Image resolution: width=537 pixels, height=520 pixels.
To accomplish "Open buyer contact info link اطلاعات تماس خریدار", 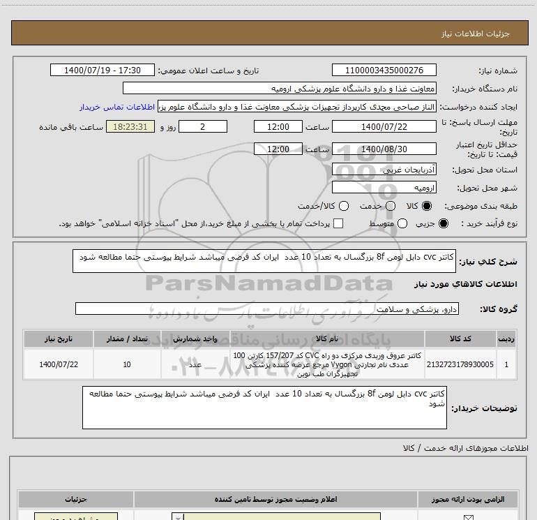I will coord(117,107).
